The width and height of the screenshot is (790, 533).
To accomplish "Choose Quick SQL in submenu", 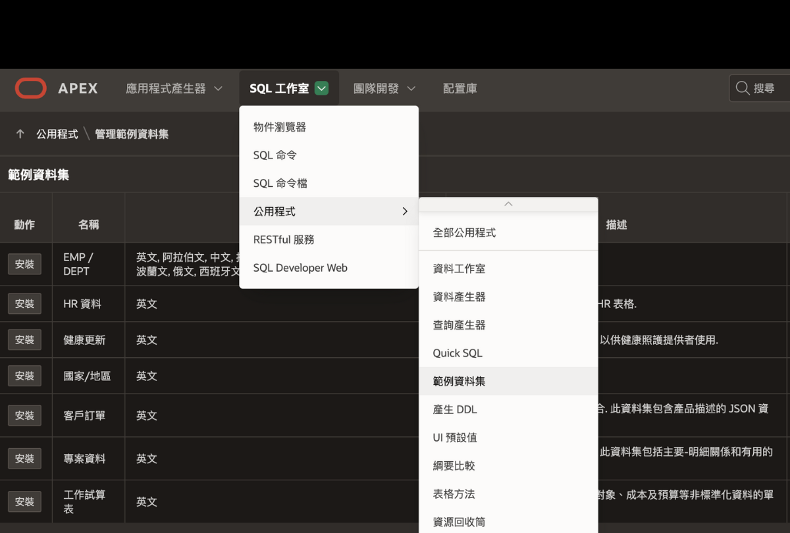I will pyautogui.click(x=508, y=353).
